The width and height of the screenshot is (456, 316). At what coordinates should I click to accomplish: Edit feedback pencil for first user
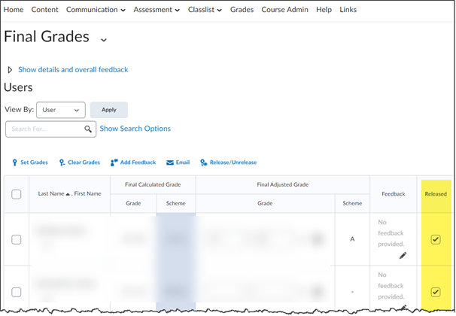[x=403, y=256]
